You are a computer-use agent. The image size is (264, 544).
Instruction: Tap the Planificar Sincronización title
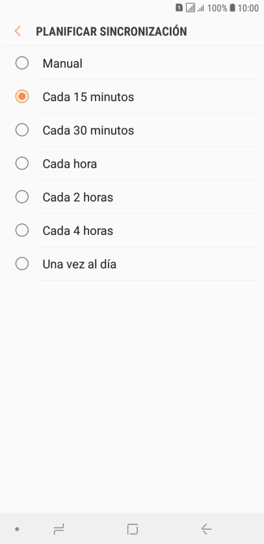[x=111, y=31]
